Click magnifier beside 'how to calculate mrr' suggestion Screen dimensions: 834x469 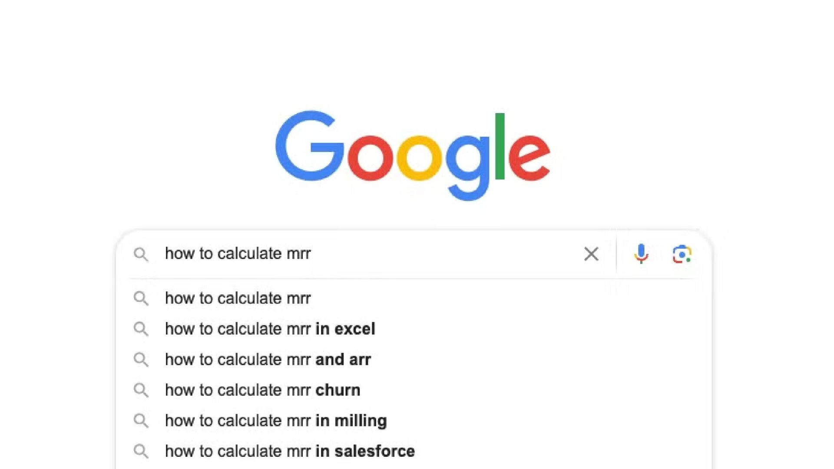click(x=141, y=299)
